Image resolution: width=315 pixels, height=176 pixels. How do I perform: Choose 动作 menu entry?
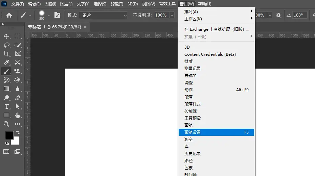click(216, 90)
